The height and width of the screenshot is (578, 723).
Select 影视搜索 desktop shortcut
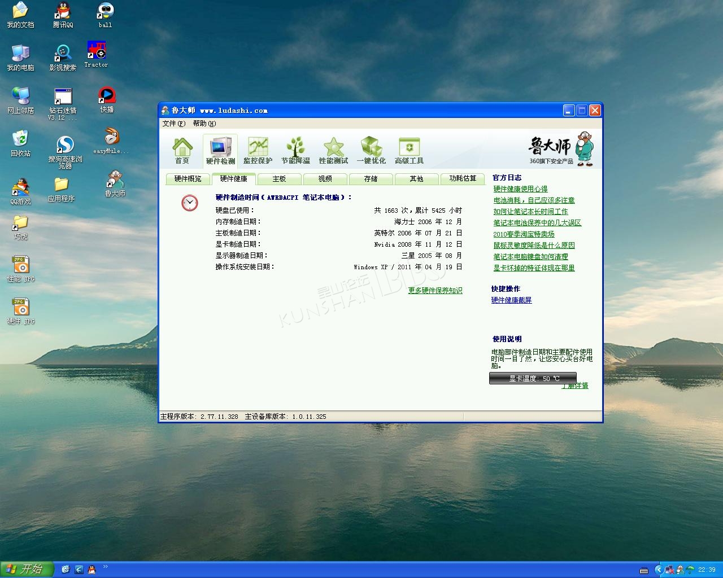pyautogui.click(x=63, y=58)
